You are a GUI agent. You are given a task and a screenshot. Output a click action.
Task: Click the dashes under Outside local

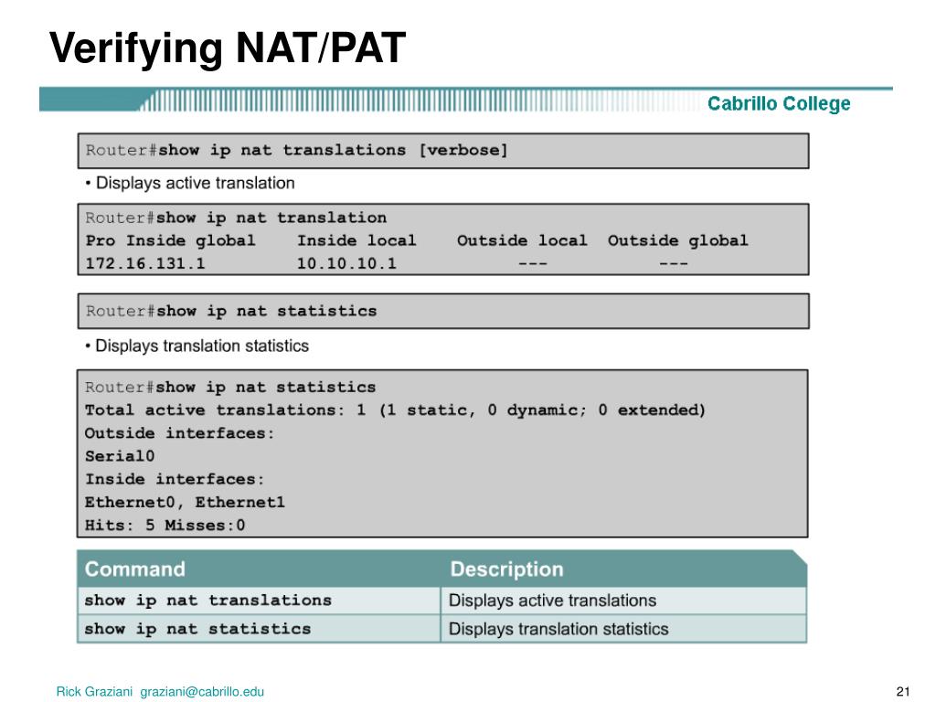(x=533, y=263)
